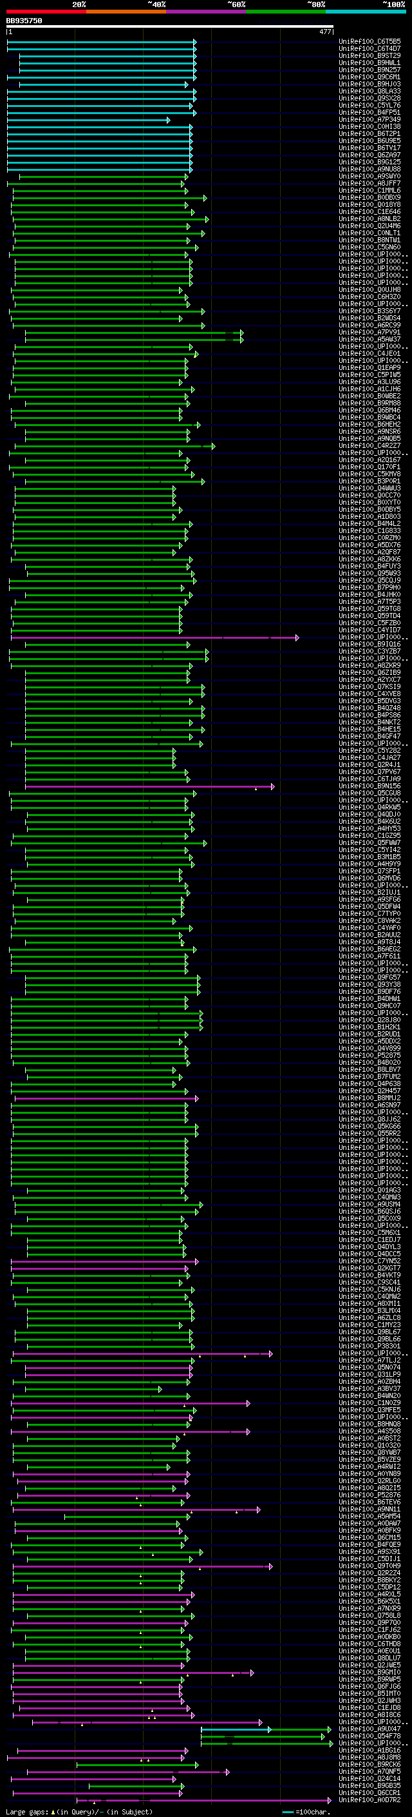Open hit UniRef100_A8JFF7
The width and height of the screenshot is (412, 1817).
[x=370, y=184]
